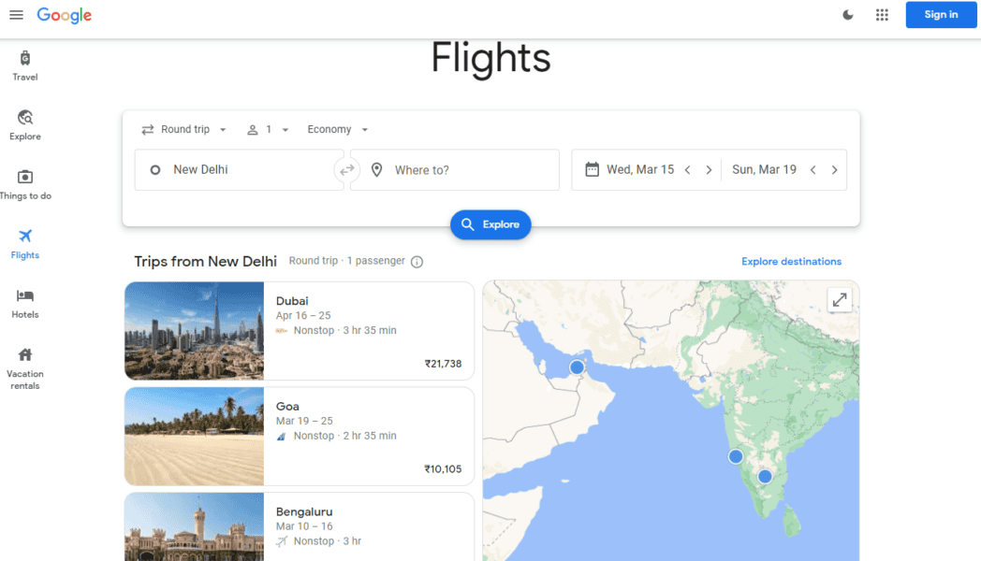Expand the map to fullscreen view
Image resolution: width=981 pixels, height=561 pixels.
[x=840, y=299]
